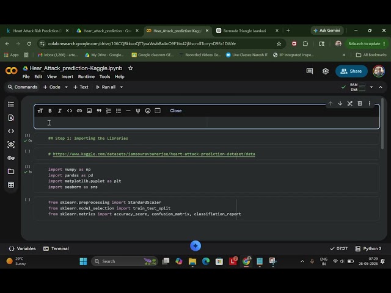Open comments panel

[x=310, y=71]
